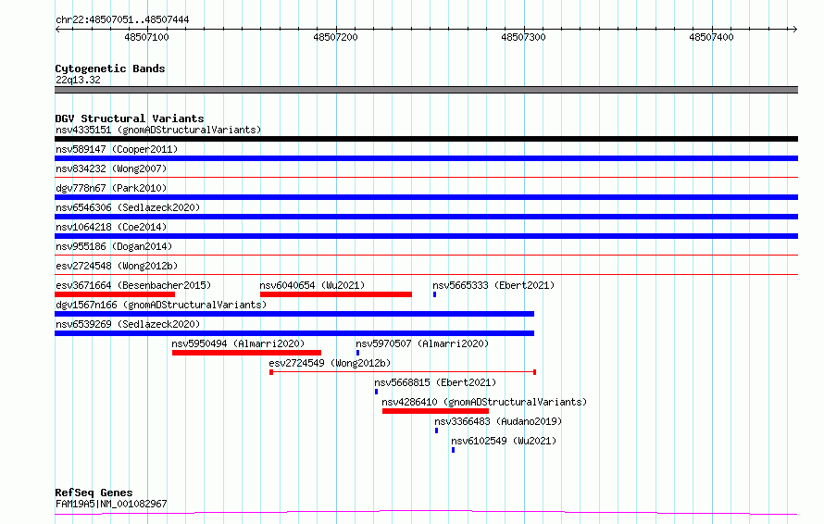Open the nsv5668815 (Ebert2021) label
824x524 pixels.
(435, 382)
